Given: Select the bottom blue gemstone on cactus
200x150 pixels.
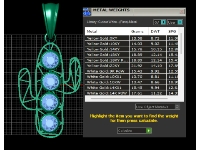Looking at the screenshot, I should coord(50,123).
